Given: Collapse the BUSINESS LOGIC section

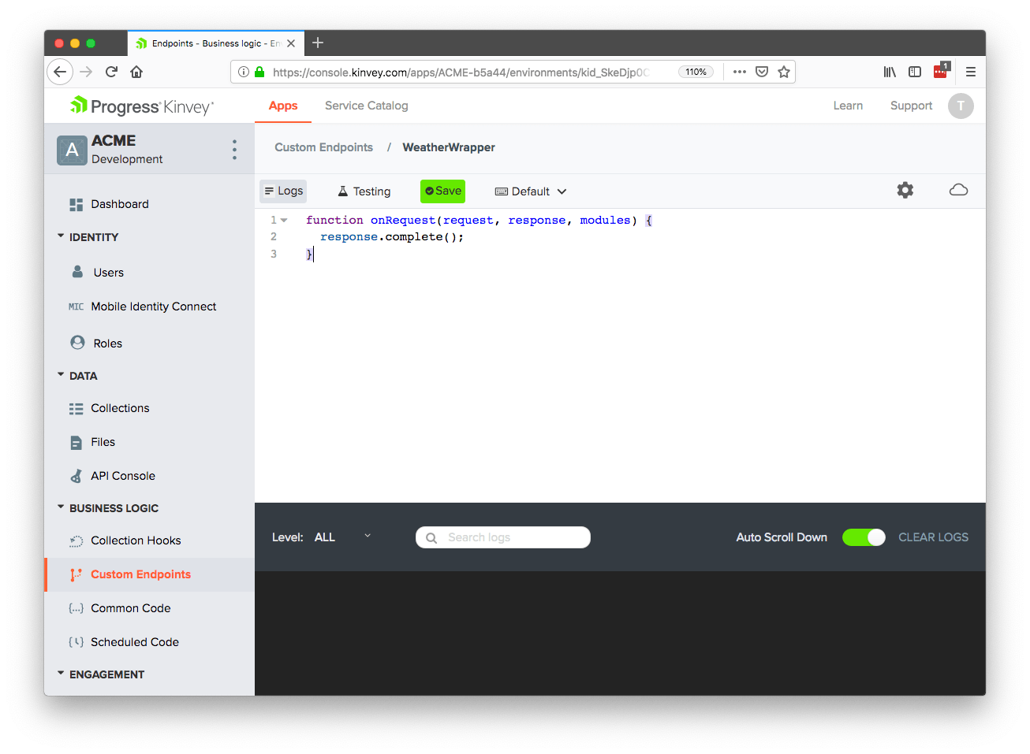Looking at the screenshot, I should (x=62, y=508).
